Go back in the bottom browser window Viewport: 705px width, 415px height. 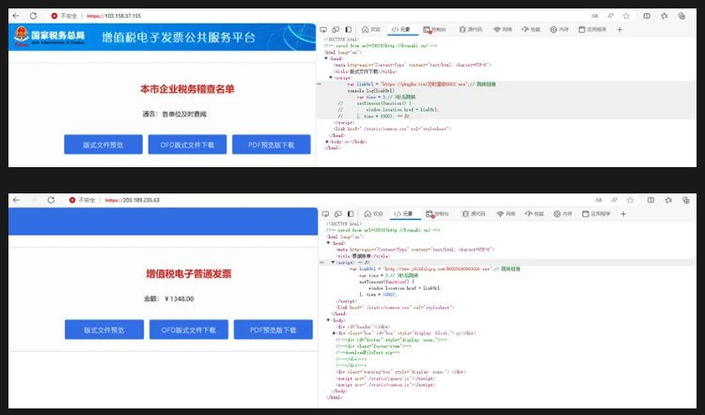click(x=16, y=200)
